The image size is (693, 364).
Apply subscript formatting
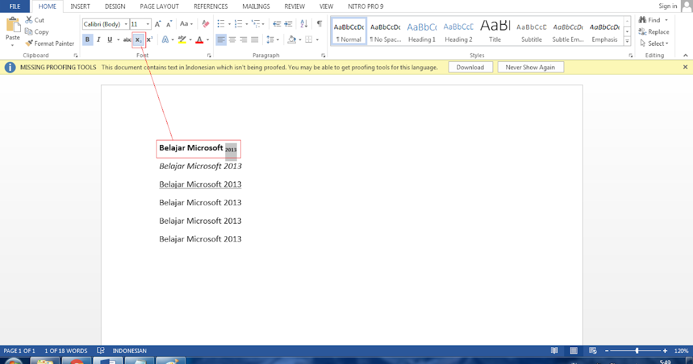[137, 39]
